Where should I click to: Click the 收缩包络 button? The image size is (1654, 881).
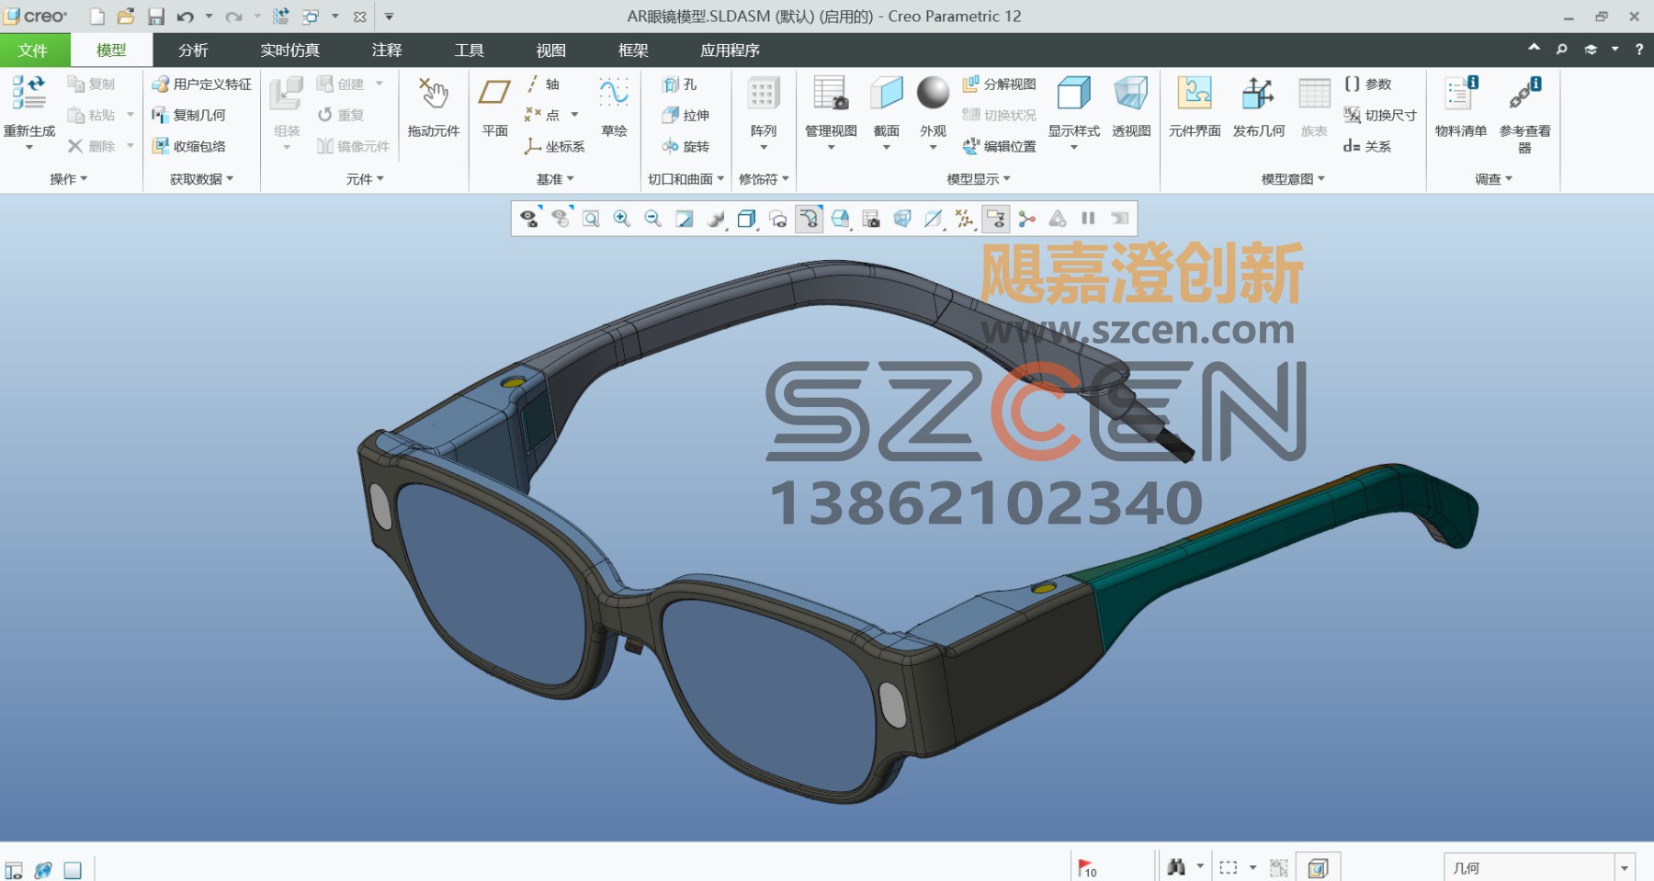coord(188,147)
